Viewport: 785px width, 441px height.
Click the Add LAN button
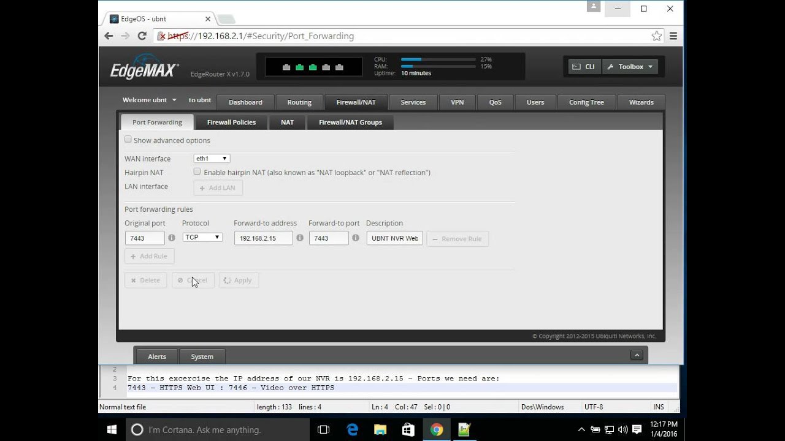pos(218,187)
